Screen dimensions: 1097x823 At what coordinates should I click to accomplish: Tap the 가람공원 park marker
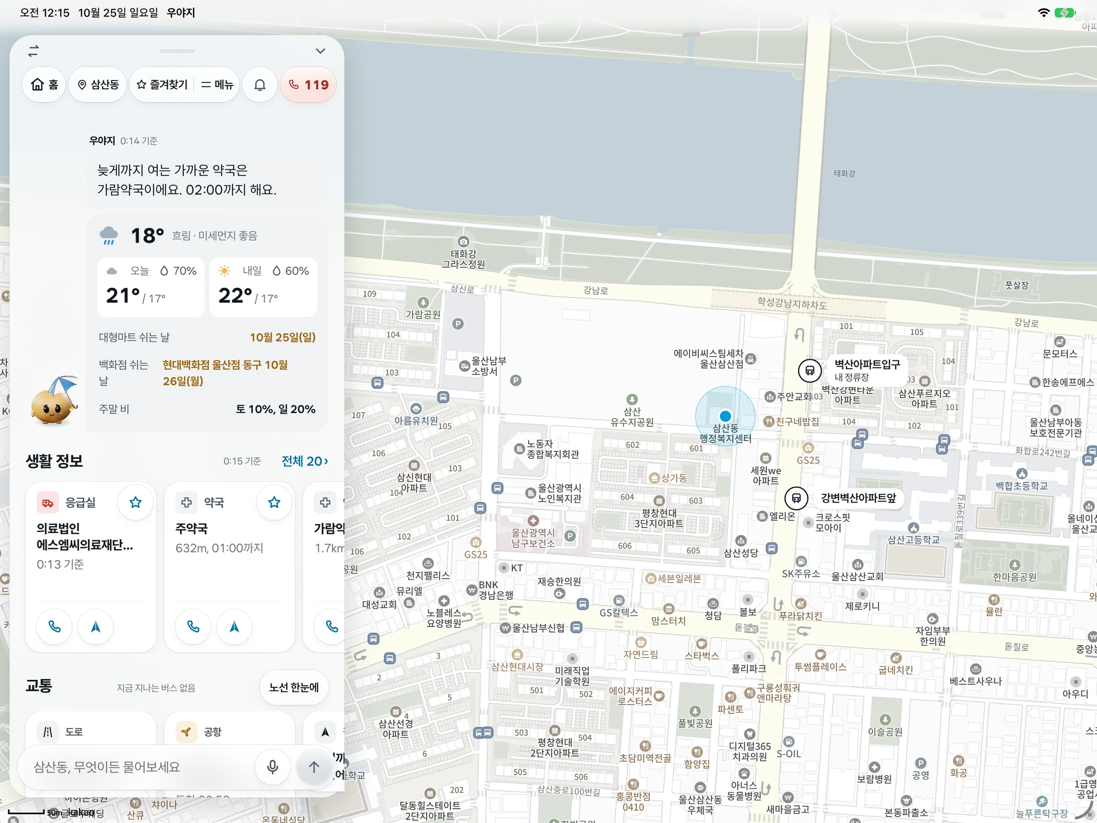coord(423,302)
